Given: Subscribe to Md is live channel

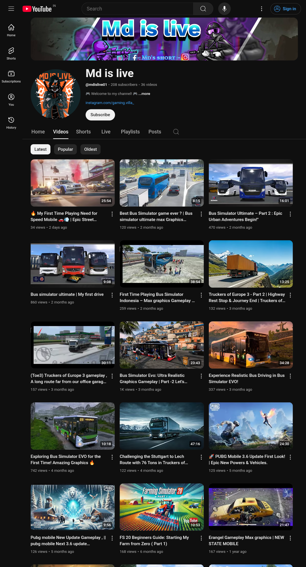Looking at the screenshot, I should 100,115.
